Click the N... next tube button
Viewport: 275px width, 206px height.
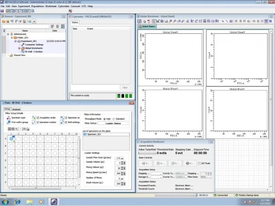145,163
